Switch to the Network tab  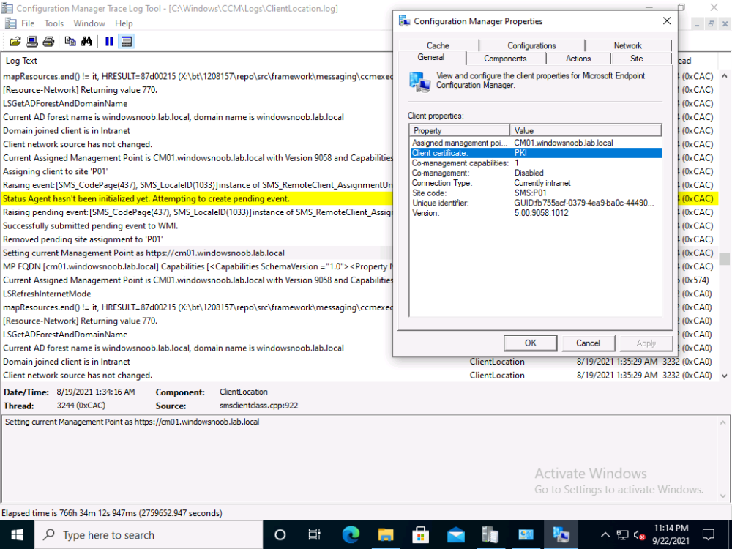coord(628,45)
